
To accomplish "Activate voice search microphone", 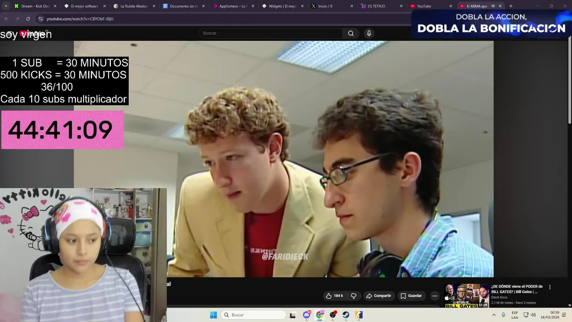I will point(369,33).
